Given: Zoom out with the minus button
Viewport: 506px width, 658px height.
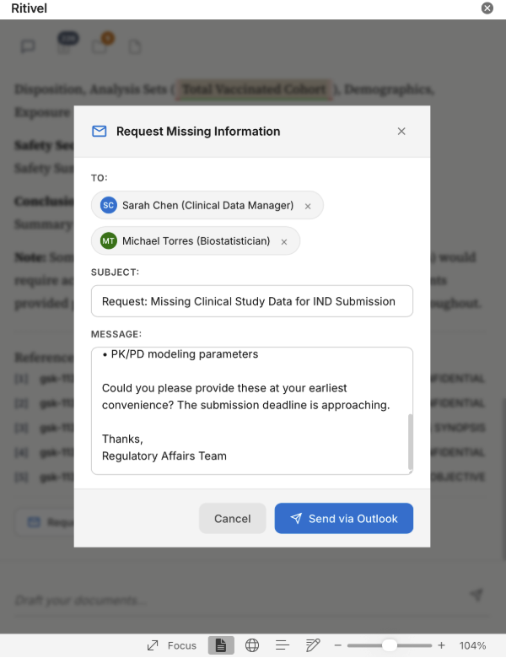Looking at the screenshot, I should [337, 645].
